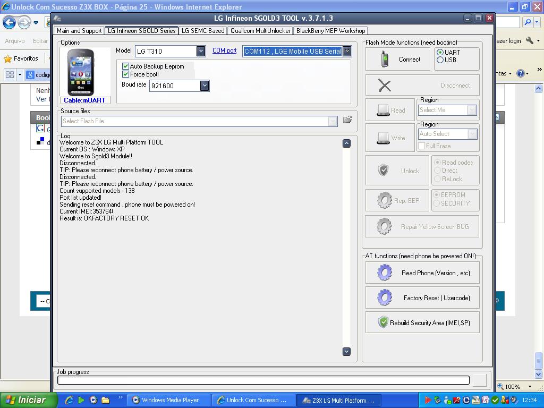Open the Quick Launch folder icon

pyautogui.click(x=105, y=400)
